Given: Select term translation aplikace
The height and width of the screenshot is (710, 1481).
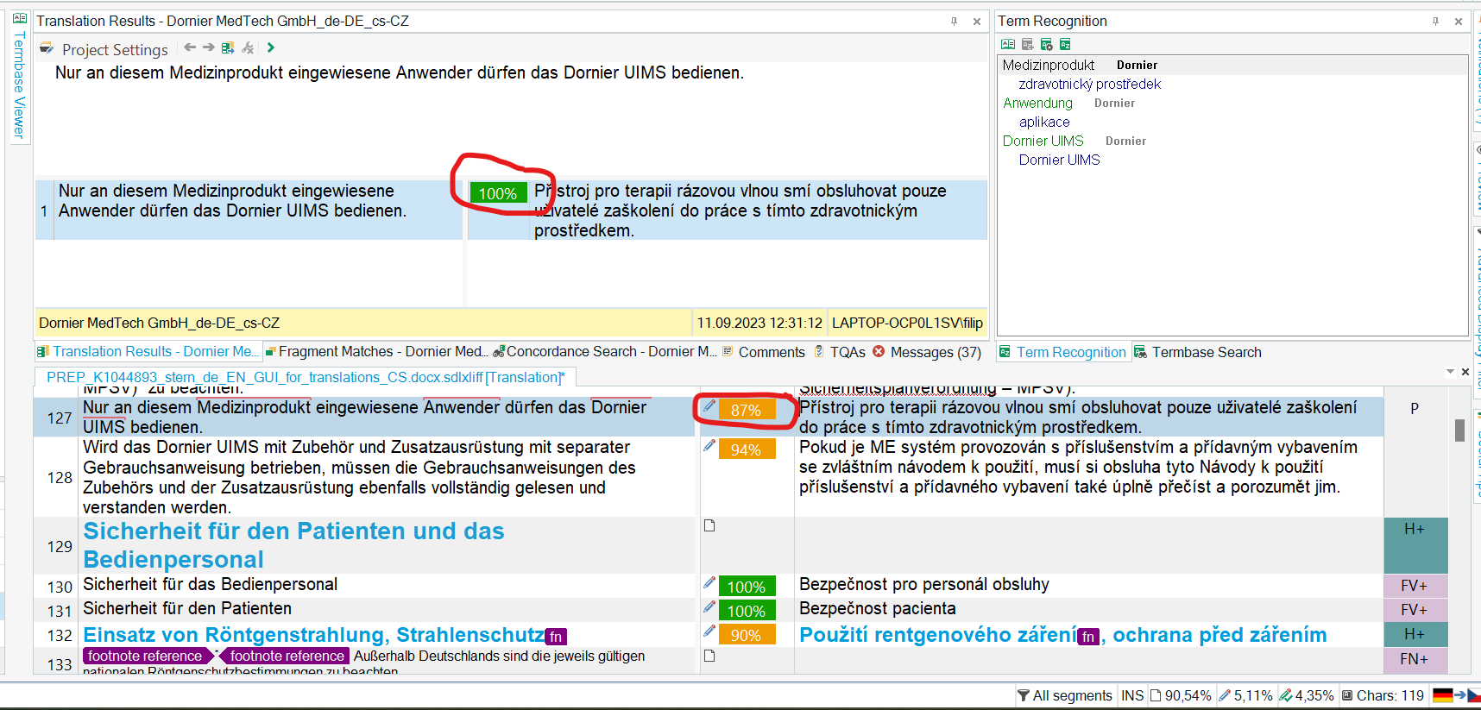Looking at the screenshot, I should click(x=1044, y=122).
